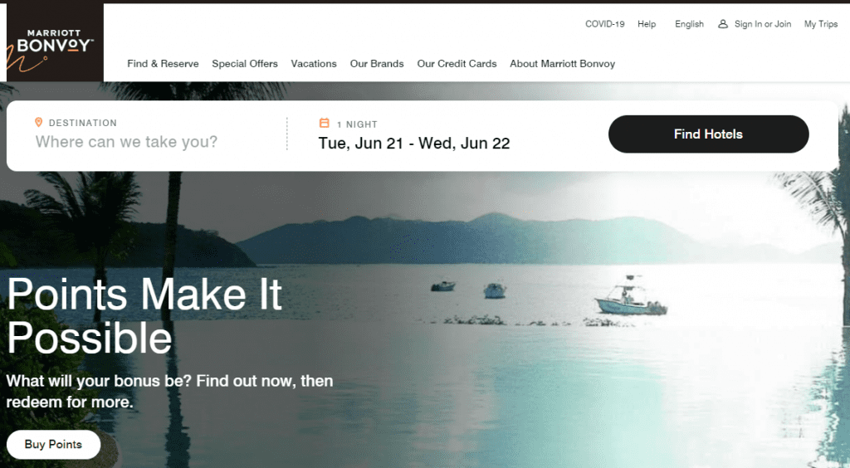This screenshot has width=850, height=468.
Task: Open the Find & Reserve menu
Action: click(164, 64)
